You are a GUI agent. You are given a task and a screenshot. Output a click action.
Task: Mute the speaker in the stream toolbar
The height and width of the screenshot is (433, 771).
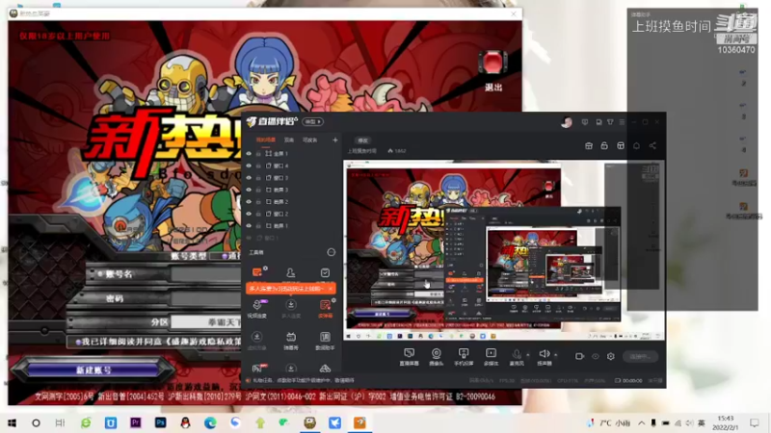(x=545, y=357)
